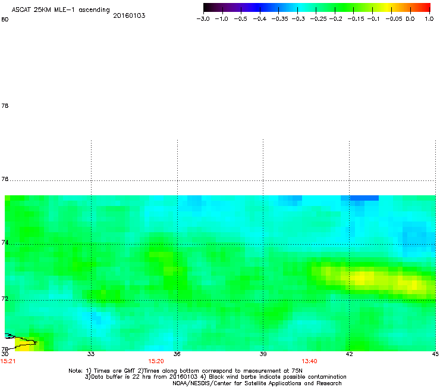The height and width of the screenshot is (387, 440).
Task: Click the color bar scale label -0.25
Action: pos(319,19)
